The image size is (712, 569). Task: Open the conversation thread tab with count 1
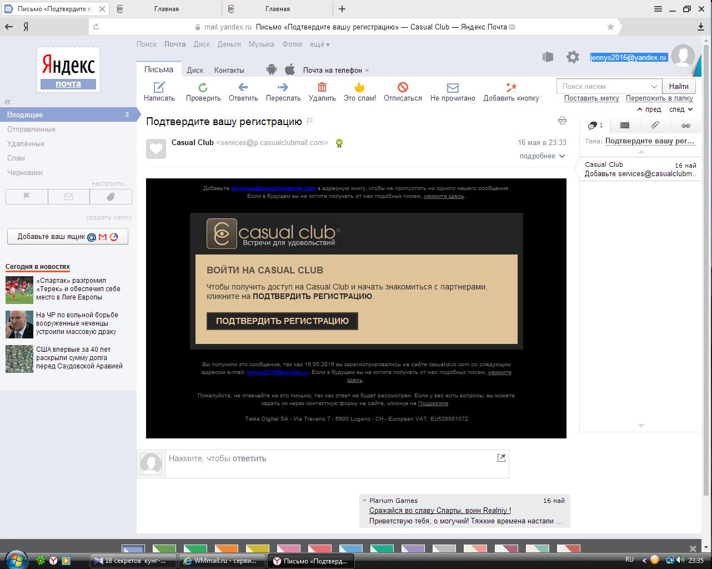[x=595, y=125]
